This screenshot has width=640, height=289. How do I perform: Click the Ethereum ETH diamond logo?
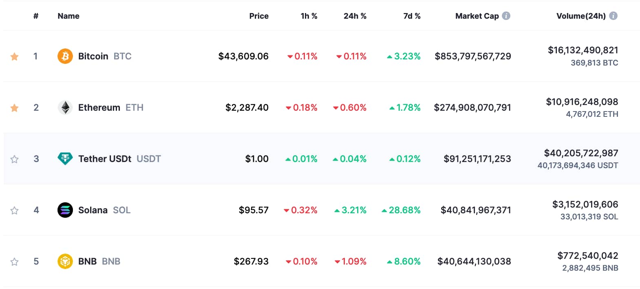point(64,107)
